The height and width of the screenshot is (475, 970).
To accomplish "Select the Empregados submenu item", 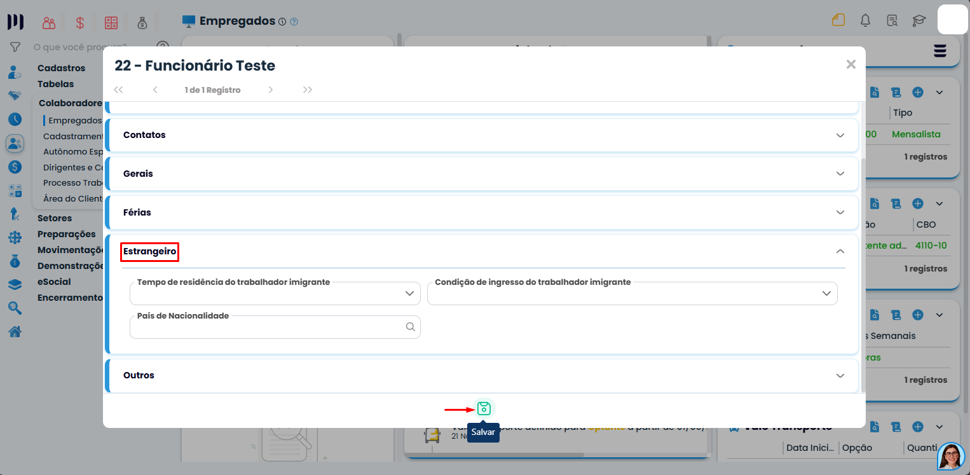I will coord(75,120).
